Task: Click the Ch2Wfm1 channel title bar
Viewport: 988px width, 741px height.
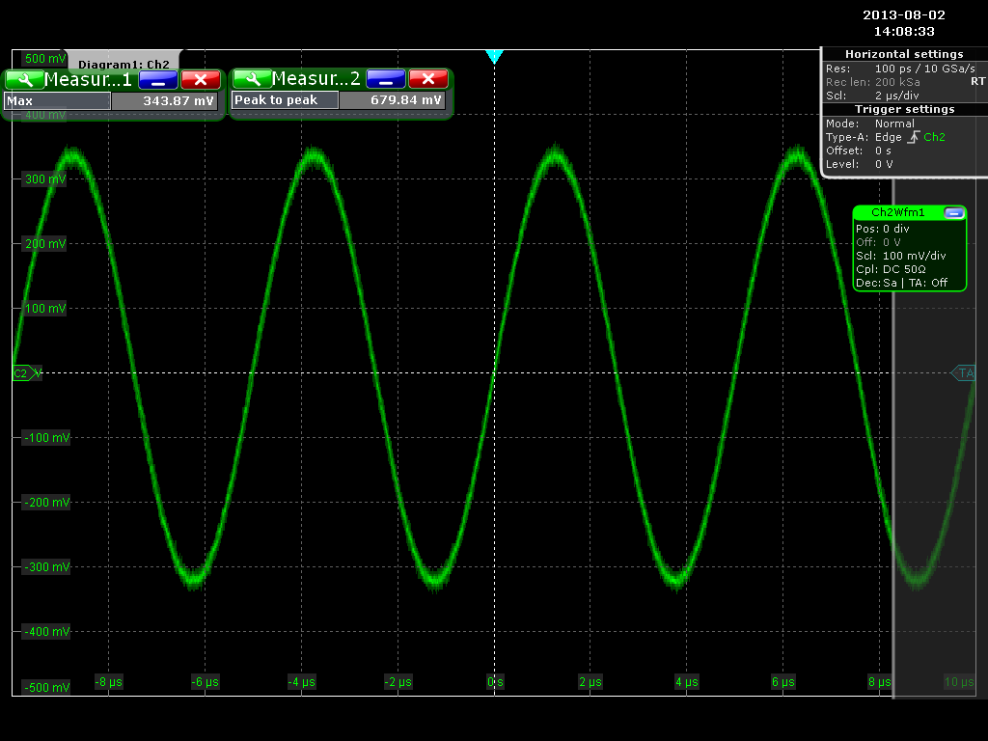Action: coord(897,212)
